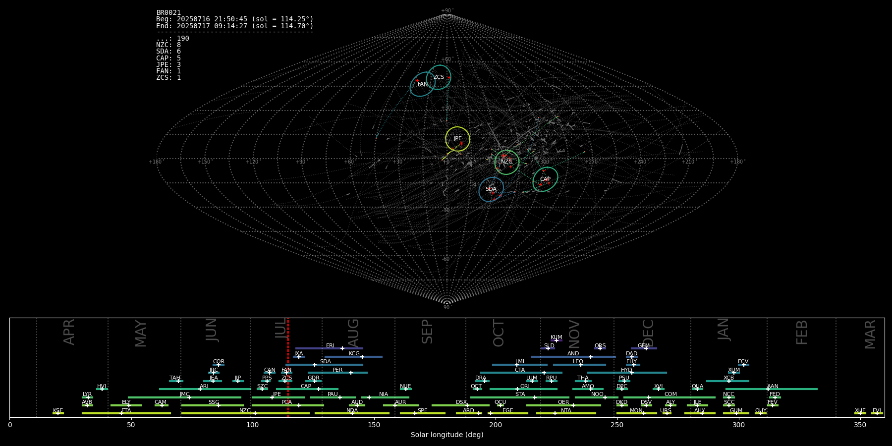The height and width of the screenshot is (446, 892).
Task: Click the ARI shower bar in the timeline
Action: pos(205,389)
